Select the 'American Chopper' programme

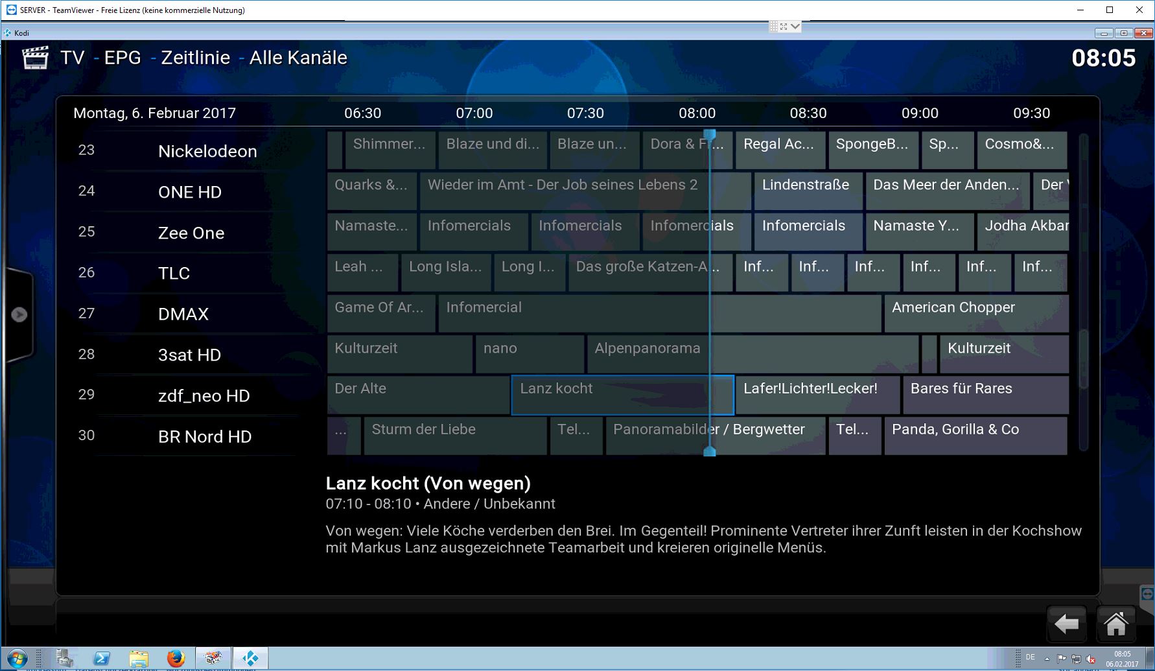[x=976, y=314]
